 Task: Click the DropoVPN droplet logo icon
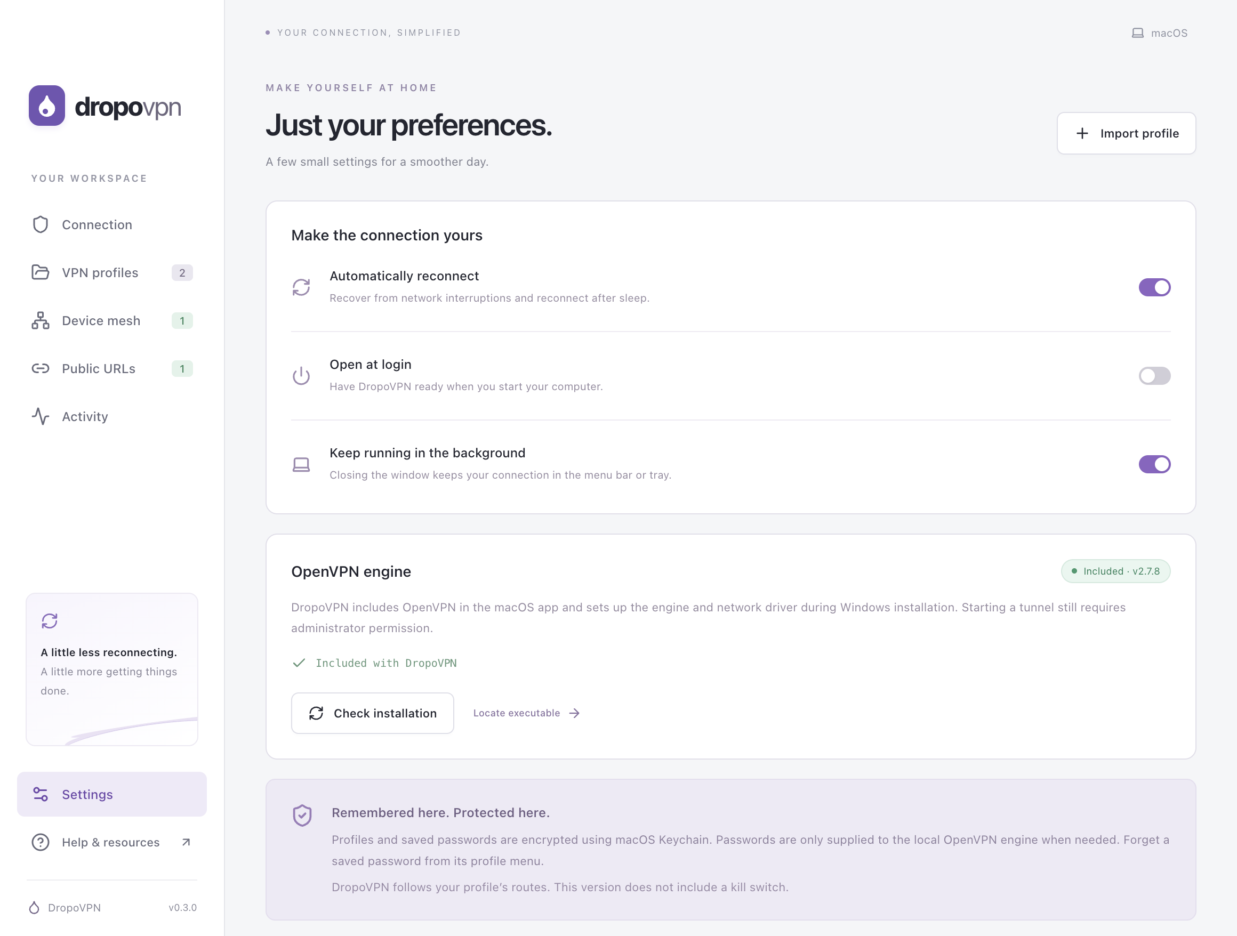[x=47, y=106]
